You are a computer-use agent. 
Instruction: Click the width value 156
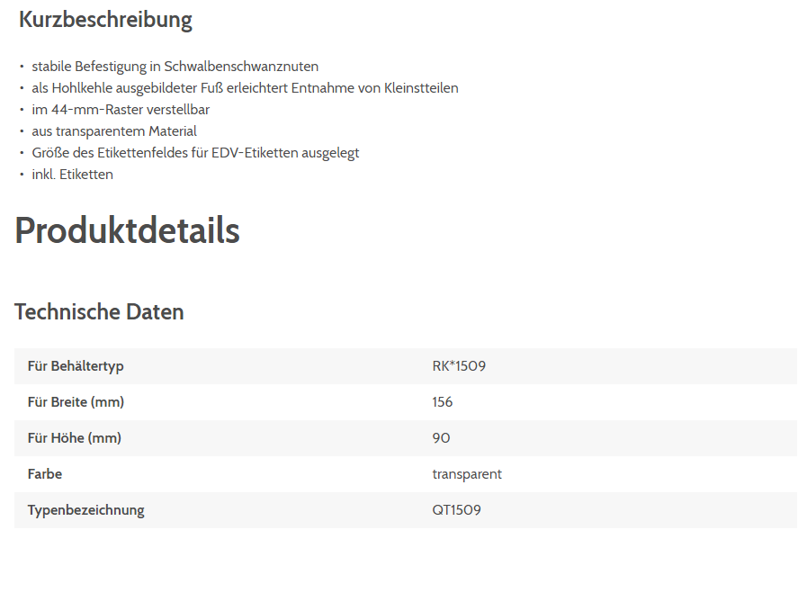pyautogui.click(x=443, y=402)
